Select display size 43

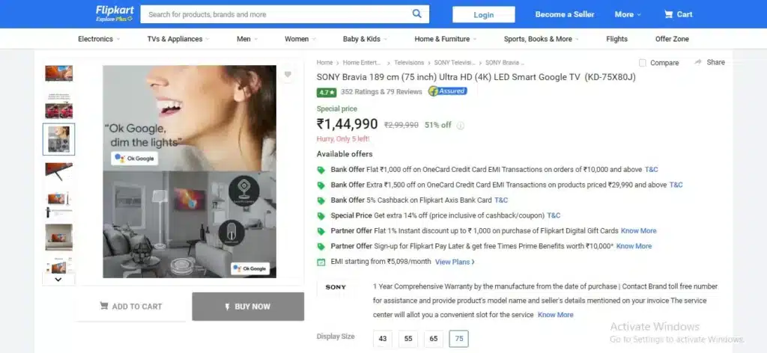[383, 339]
